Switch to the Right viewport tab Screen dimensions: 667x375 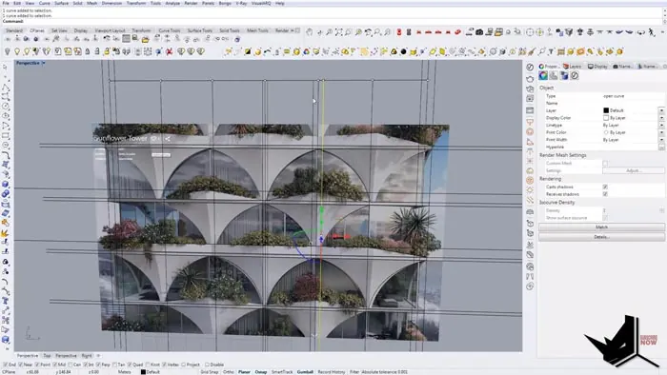[87, 355]
